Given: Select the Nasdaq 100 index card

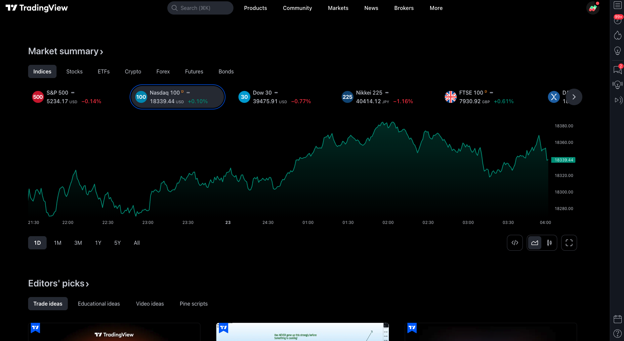Looking at the screenshot, I should pyautogui.click(x=178, y=97).
